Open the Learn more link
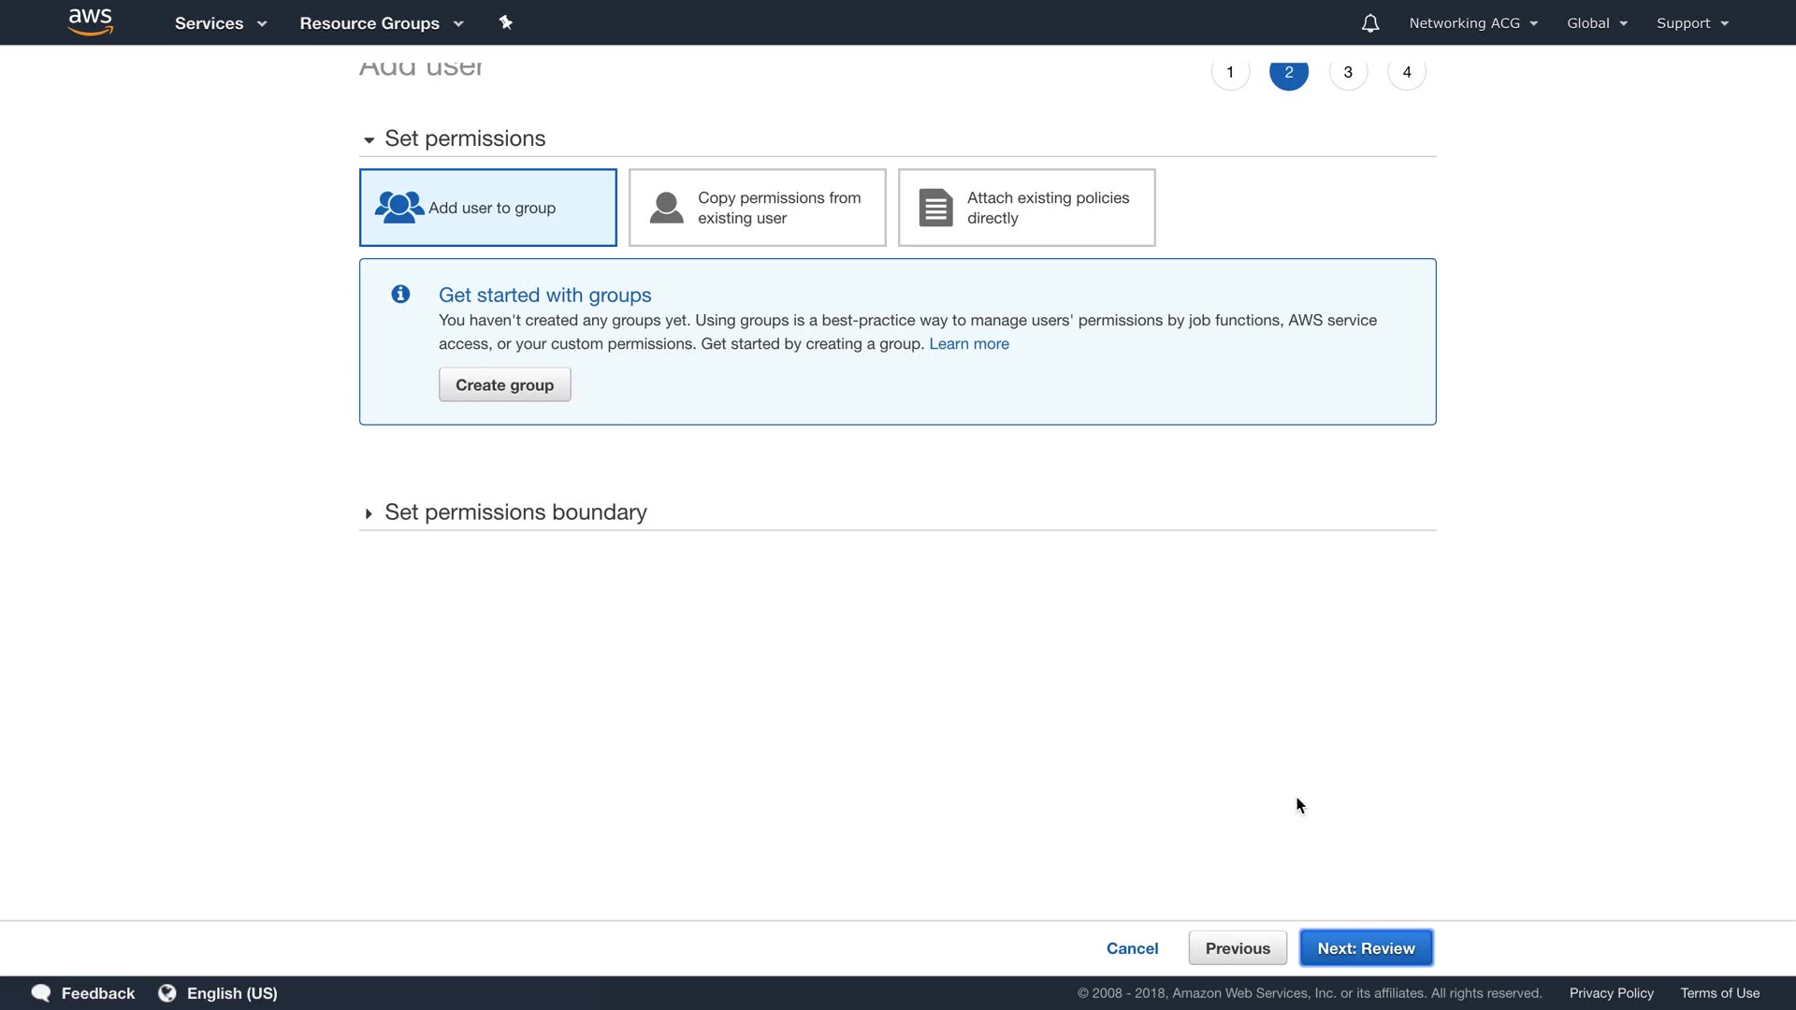The image size is (1796, 1010). pyautogui.click(x=968, y=344)
